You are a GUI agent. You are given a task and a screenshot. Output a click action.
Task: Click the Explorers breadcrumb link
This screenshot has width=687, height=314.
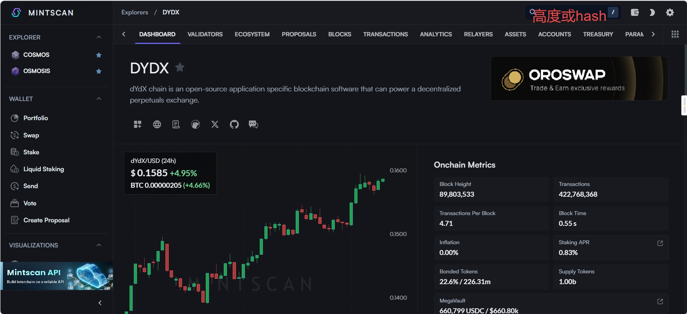pos(135,12)
